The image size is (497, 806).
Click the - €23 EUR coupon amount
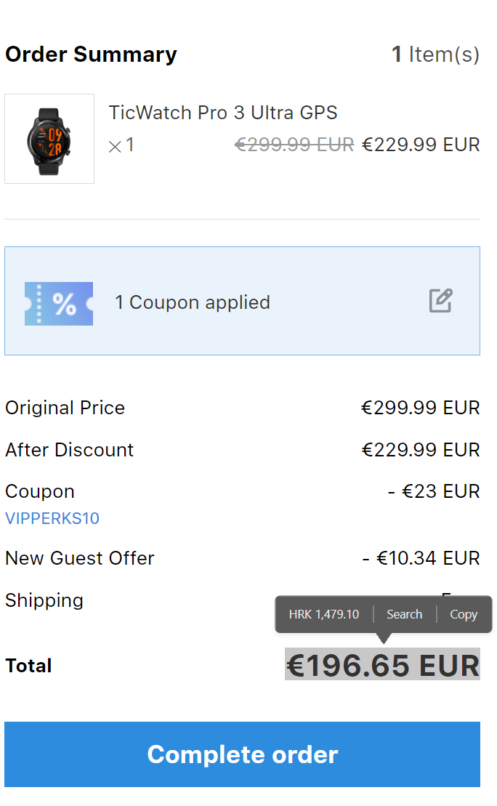pyautogui.click(x=434, y=491)
